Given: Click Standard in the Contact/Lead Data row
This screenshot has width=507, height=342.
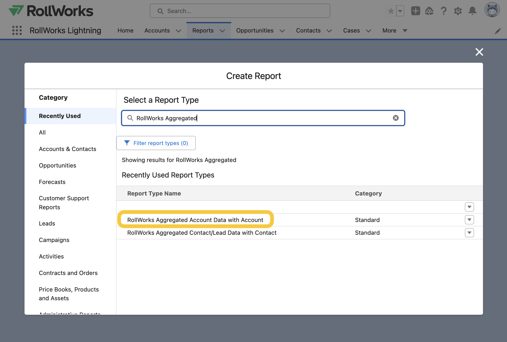Looking at the screenshot, I should 367,233.
